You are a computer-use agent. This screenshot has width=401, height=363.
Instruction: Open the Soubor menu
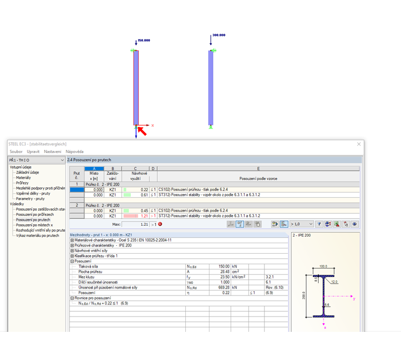16,152
